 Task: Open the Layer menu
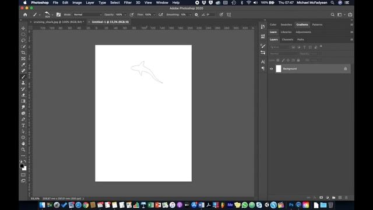pyautogui.click(x=90, y=2)
